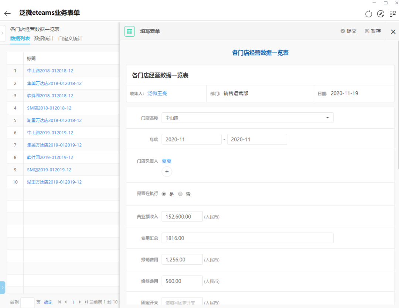Select 否 radio for 是否在执行

tap(180, 194)
